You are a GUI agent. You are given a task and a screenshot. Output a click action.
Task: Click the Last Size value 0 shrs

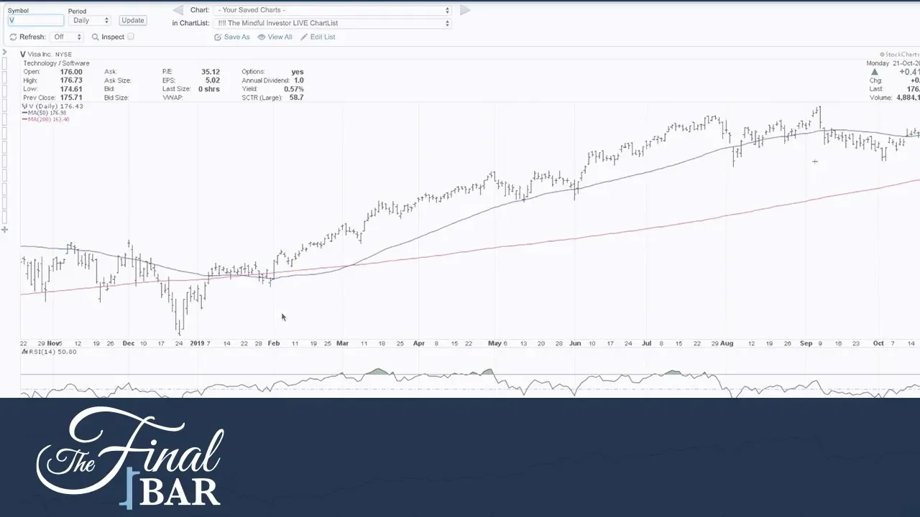point(209,89)
